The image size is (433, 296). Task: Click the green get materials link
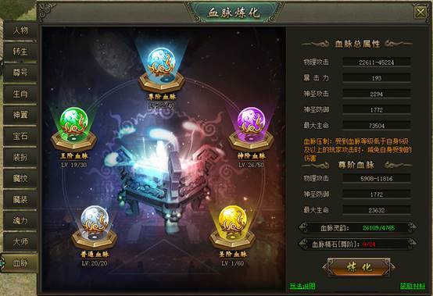click(413, 286)
